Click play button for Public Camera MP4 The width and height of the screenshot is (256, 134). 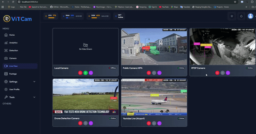pyautogui.click(x=154, y=73)
